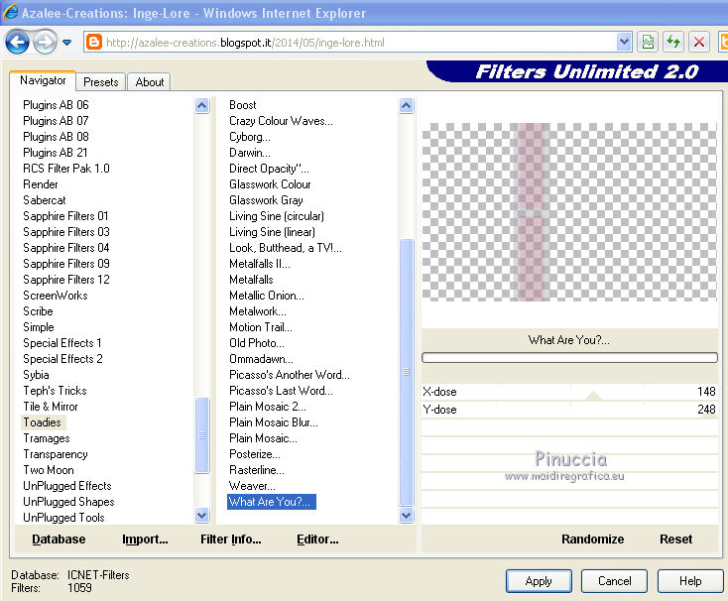The image size is (728, 601).
Task: Select the Simple category
Action: (39, 327)
